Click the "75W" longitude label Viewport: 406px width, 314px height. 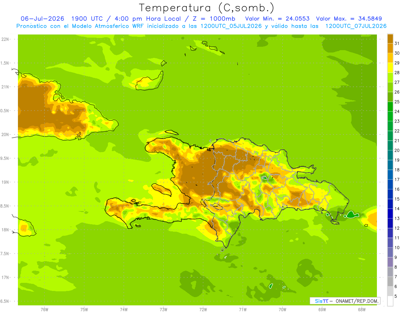[x=84, y=310]
